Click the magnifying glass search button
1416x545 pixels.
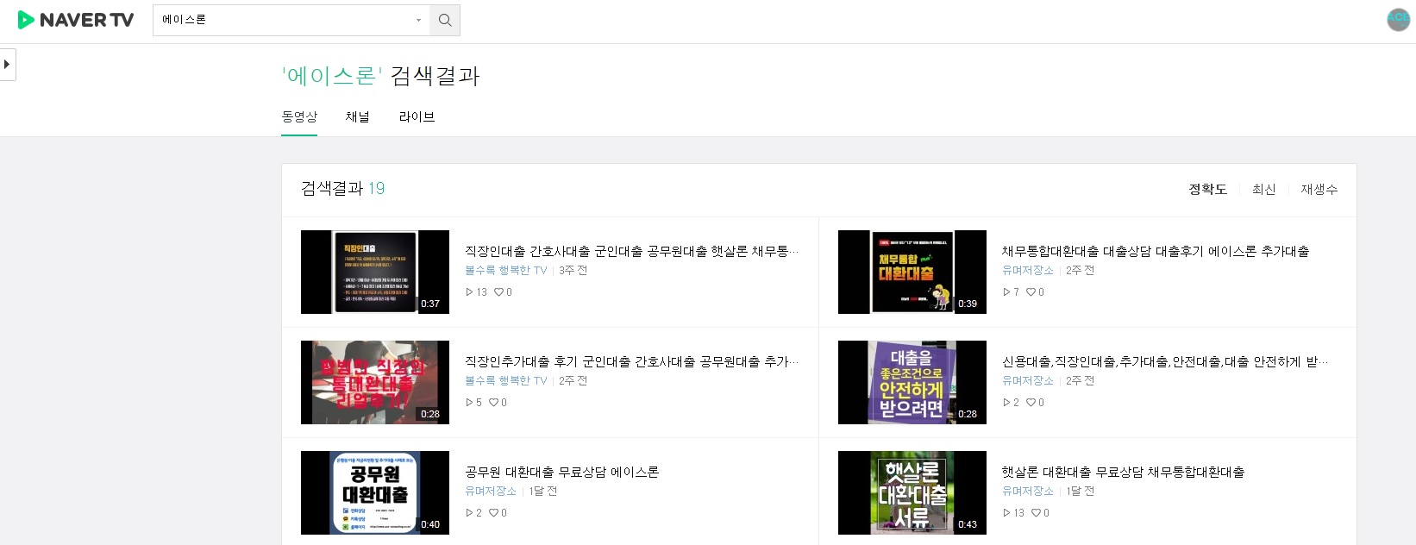(x=445, y=20)
